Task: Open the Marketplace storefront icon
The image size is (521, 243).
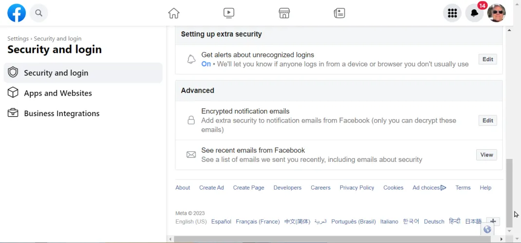Action: click(284, 13)
